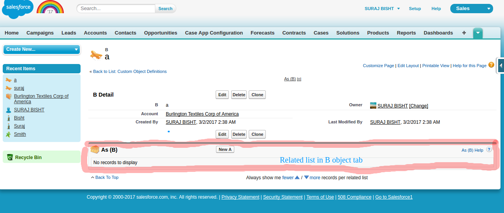The height and width of the screenshot is (213, 504).
Task: Click the As (B) Help question icon
Action: [489, 149]
